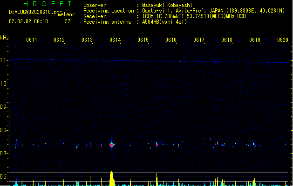Click the ICOM IC-706mkII receiver value

tap(194, 16)
